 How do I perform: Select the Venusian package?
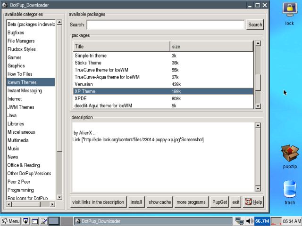coord(163,84)
